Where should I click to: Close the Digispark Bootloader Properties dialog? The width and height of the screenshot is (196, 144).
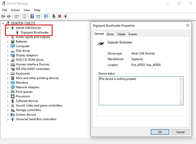(x=188, y=25)
